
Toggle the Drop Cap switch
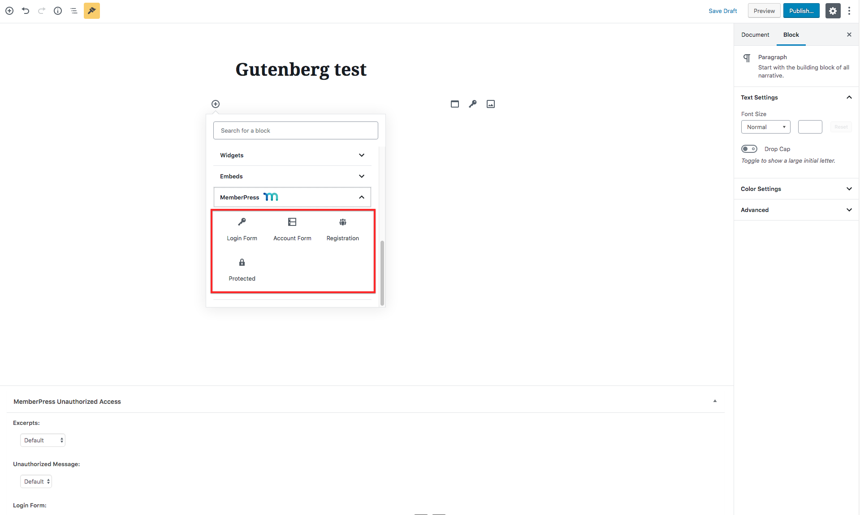coord(749,149)
